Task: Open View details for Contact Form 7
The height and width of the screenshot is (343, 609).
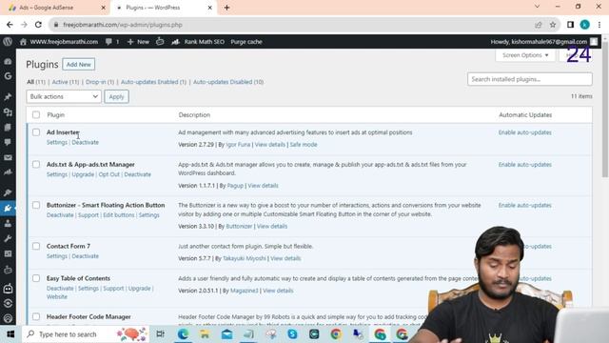Action: pyautogui.click(x=285, y=258)
